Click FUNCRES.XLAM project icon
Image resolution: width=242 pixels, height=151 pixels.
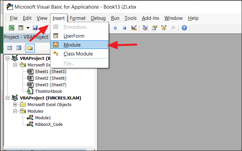point(15,98)
